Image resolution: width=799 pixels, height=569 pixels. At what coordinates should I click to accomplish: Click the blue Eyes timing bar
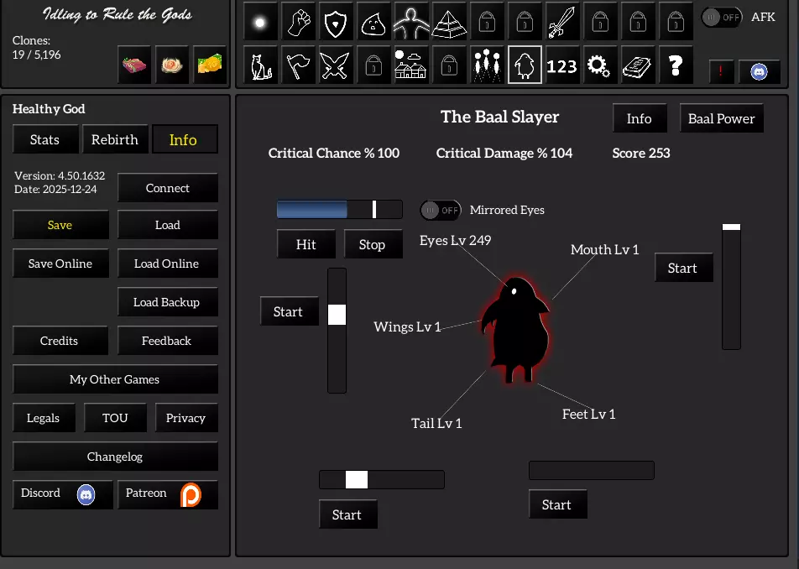(x=339, y=209)
